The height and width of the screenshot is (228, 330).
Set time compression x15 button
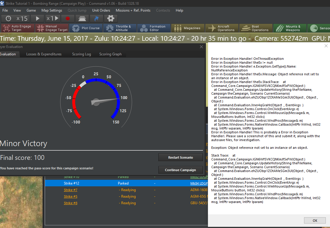(22, 18)
